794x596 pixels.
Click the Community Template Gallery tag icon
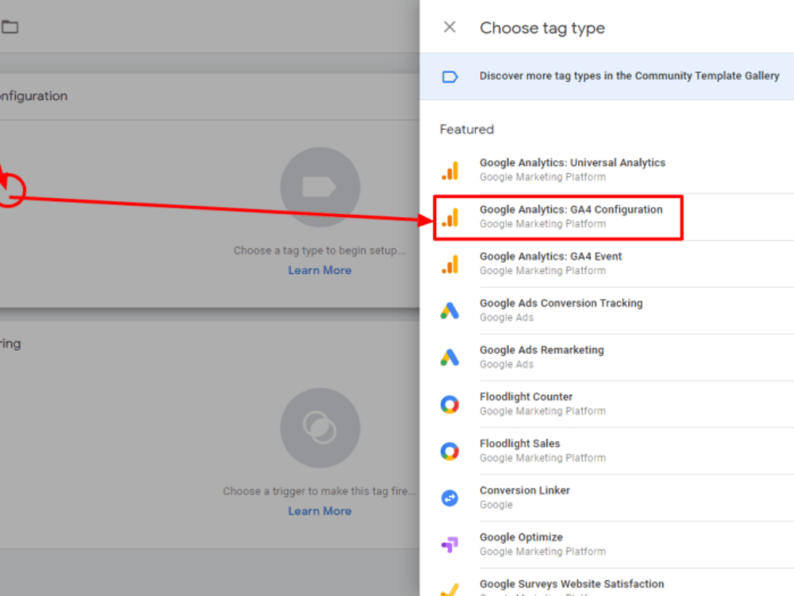[x=449, y=76]
